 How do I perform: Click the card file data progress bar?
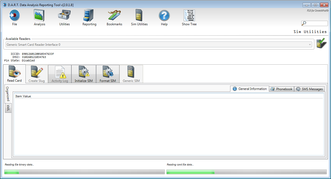click(247, 172)
